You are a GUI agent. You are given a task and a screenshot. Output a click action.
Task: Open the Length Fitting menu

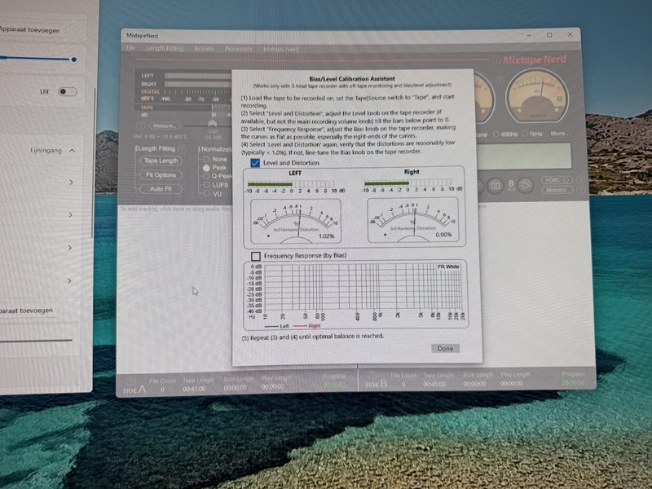click(165, 48)
